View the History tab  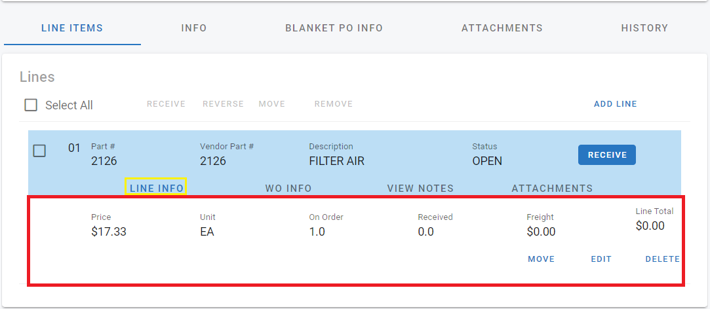click(644, 28)
